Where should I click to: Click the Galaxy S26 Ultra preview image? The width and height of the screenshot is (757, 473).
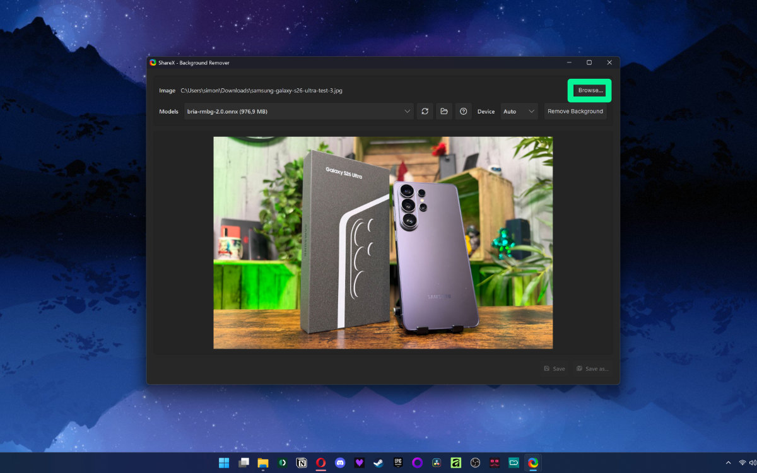click(383, 243)
